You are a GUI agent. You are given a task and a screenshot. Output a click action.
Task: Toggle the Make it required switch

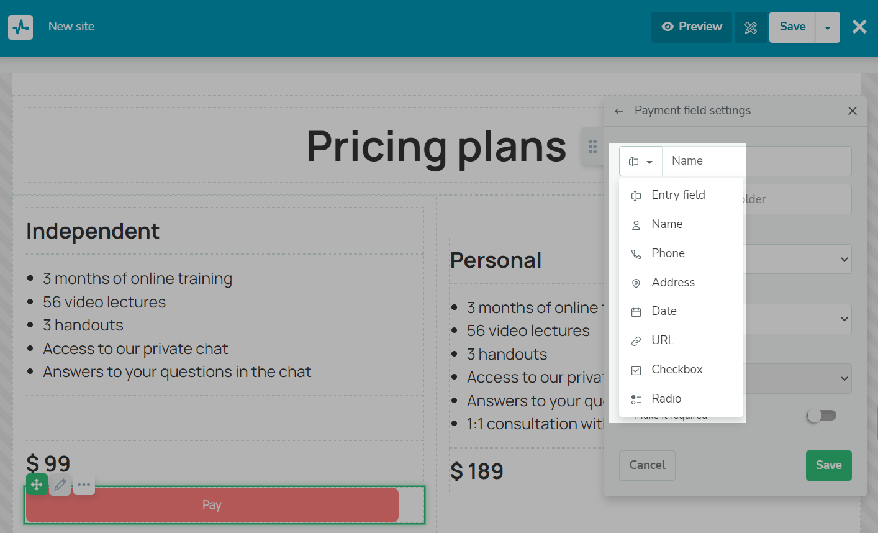pos(822,416)
